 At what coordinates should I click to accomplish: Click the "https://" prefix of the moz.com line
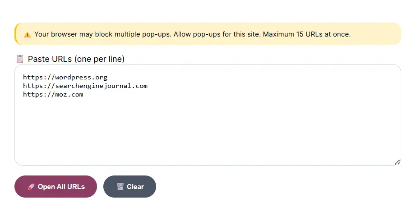38,94
